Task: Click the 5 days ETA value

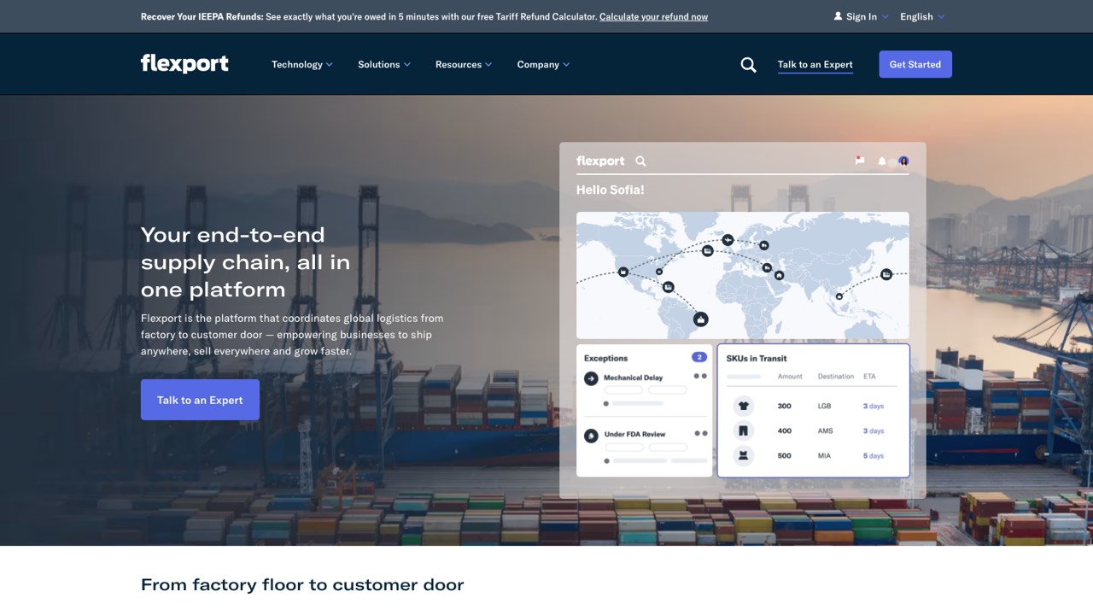Action: 874,455
